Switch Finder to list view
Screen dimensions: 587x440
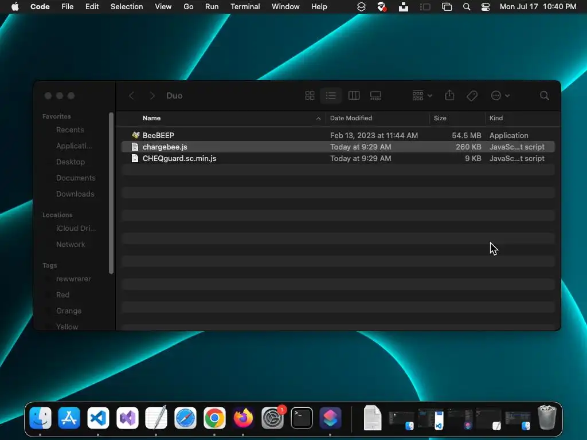(331, 96)
